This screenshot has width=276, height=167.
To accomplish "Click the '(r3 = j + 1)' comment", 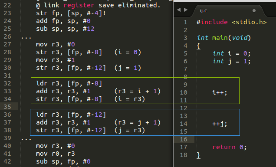I will (x=138, y=122).
